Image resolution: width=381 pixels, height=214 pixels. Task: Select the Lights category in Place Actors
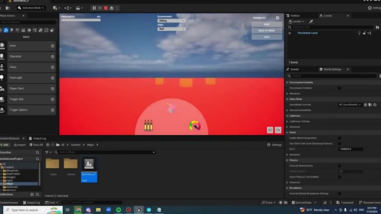click(x=12, y=30)
